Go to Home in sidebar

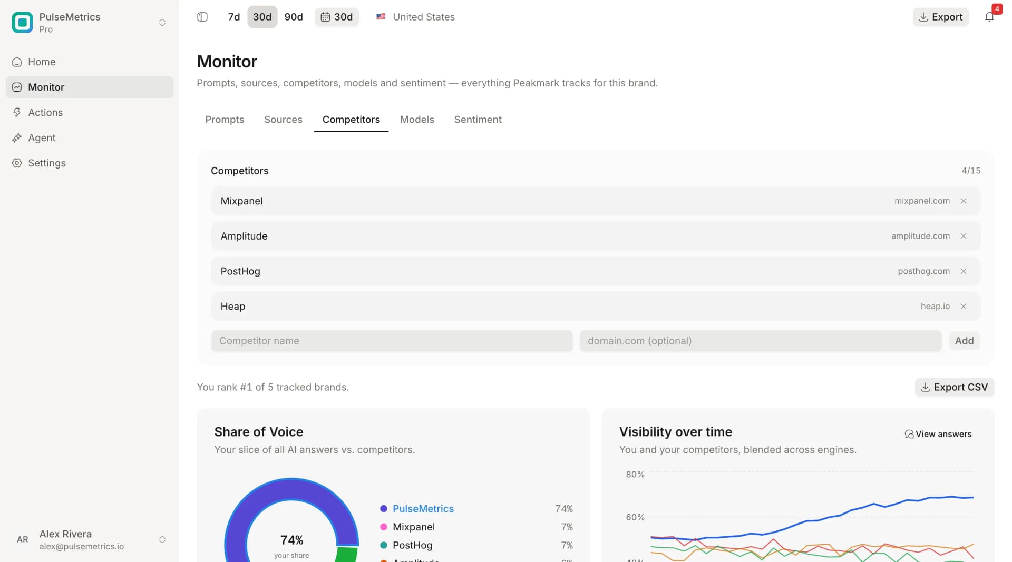coord(90,62)
